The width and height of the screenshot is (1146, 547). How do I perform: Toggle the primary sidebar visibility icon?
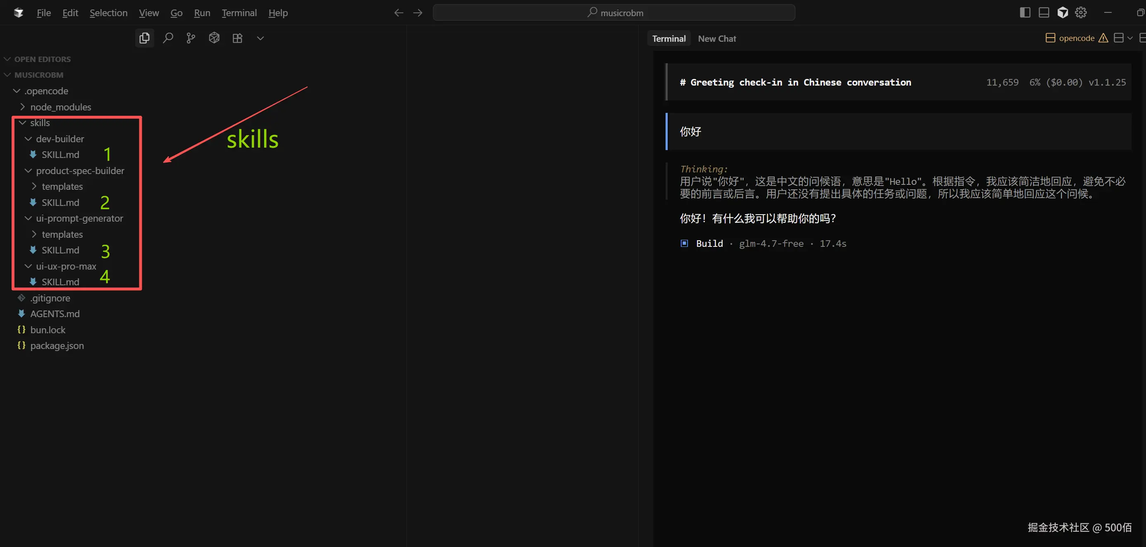pyautogui.click(x=1024, y=12)
